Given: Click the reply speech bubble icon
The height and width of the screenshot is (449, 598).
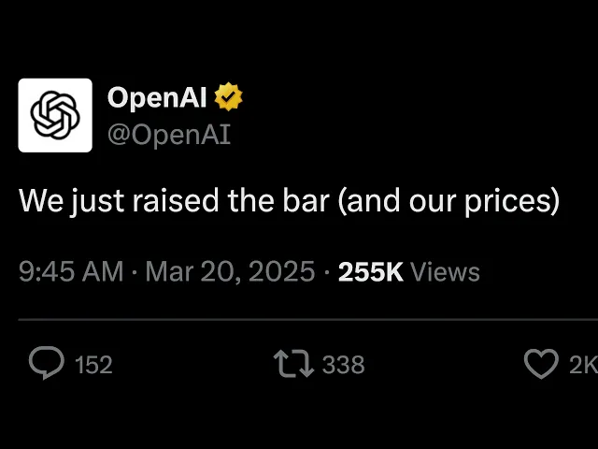Looking at the screenshot, I should tap(46, 364).
